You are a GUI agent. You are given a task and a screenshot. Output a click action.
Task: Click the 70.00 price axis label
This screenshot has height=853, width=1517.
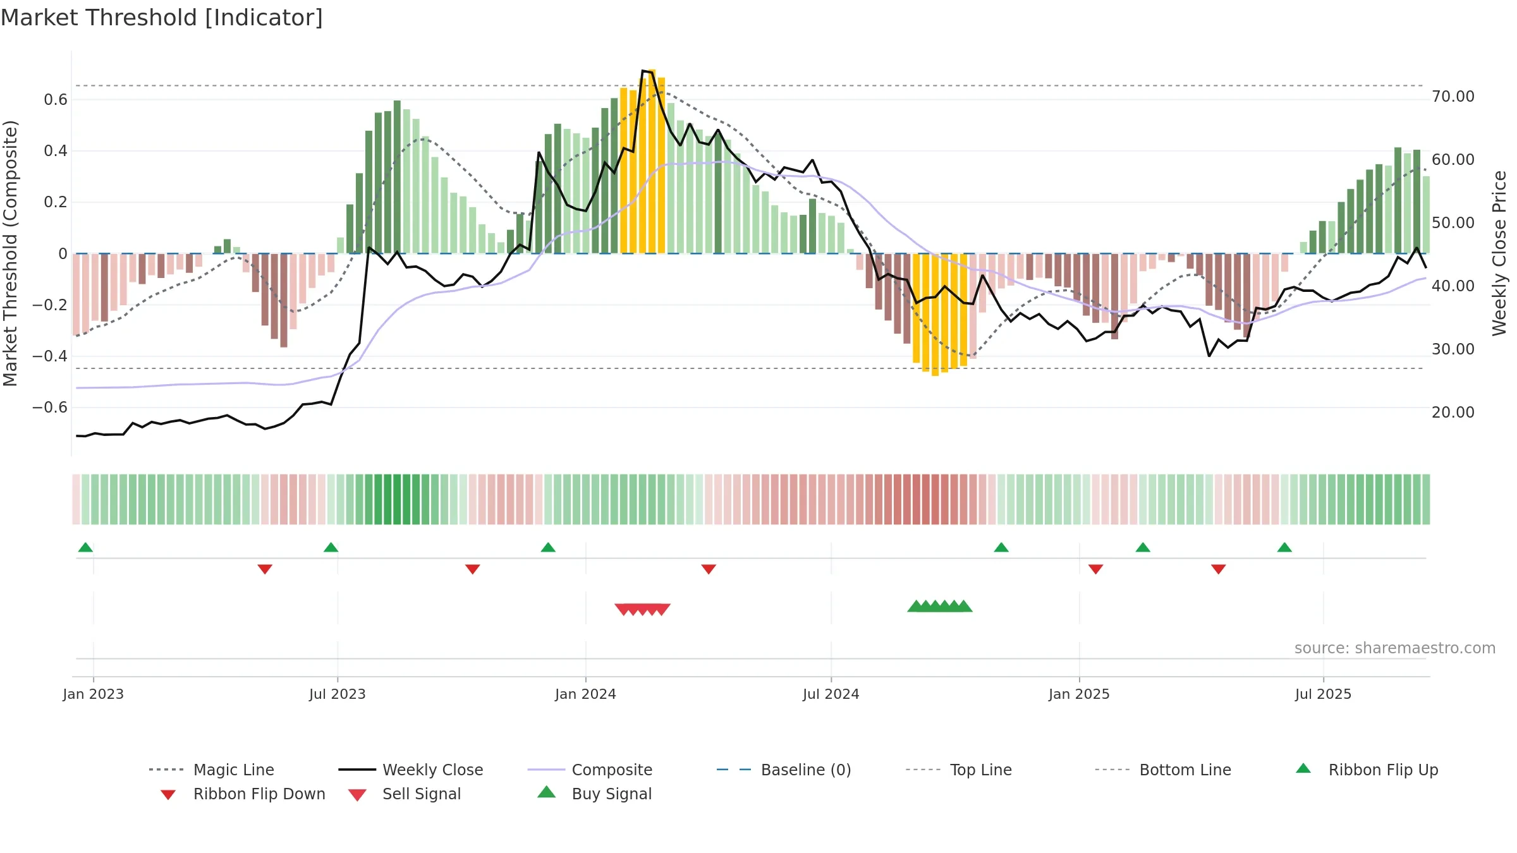coord(1453,96)
